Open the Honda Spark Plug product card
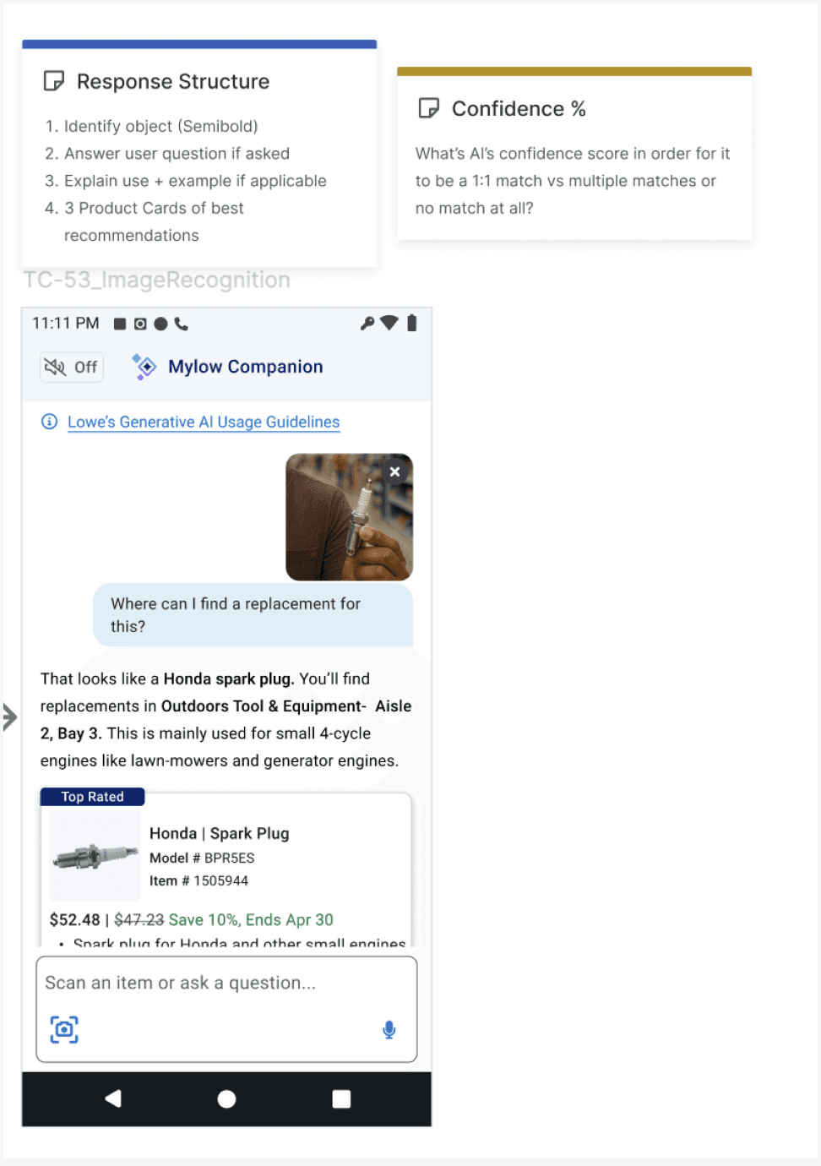Screen dimensions: 821x1166 pos(226,869)
